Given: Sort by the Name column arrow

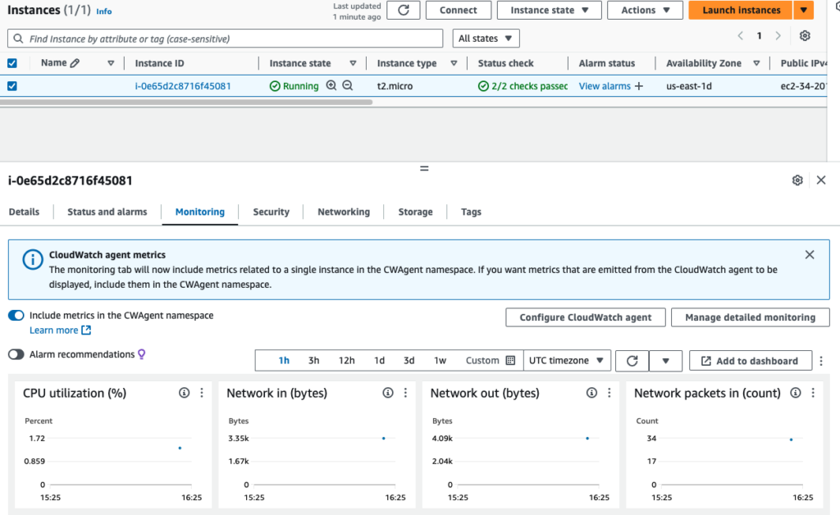Looking at the screenshot, I should (111, 63).
